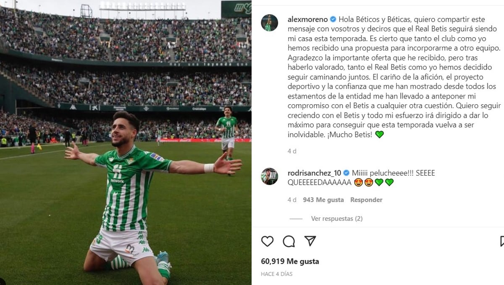Like the post with heart icon
Viewport: 504px width, 285px height.
point(267,241)
